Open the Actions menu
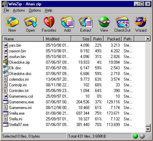153x141 pixels. coord(19,10)
